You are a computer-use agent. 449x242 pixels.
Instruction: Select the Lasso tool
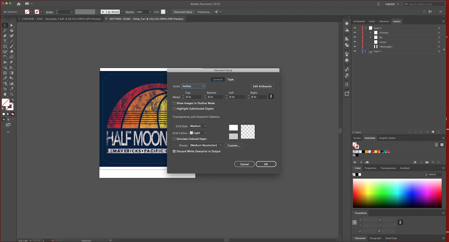click(12, 30)
